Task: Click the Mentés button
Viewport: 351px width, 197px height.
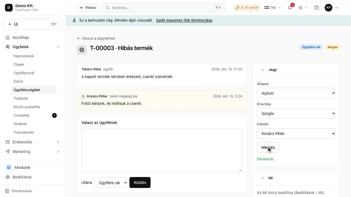Action: pos(268,147)
